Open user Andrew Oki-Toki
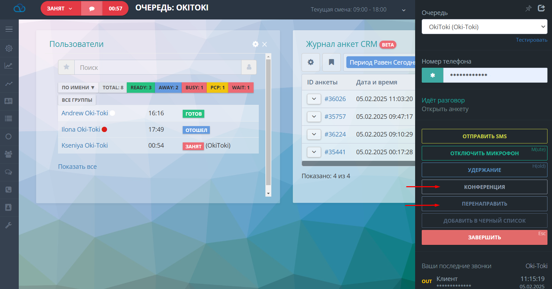This screenshot has width=552, height=289. coord(85,113)
